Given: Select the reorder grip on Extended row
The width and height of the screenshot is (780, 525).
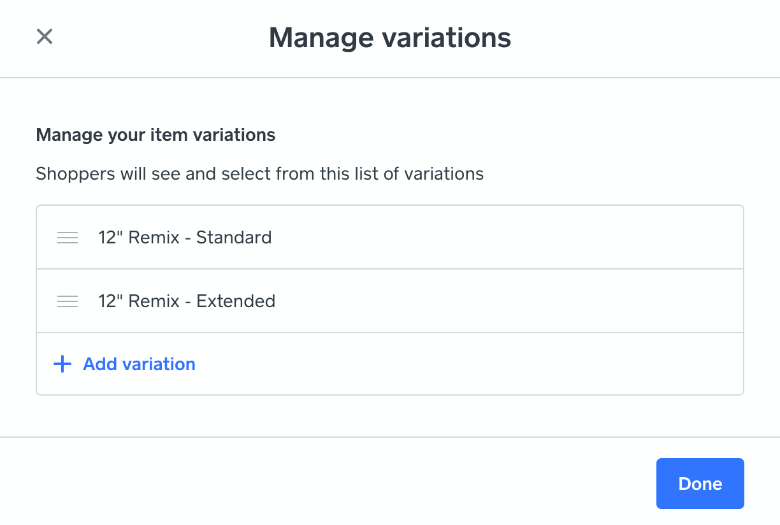Looking at the screenshot, I should pos(68,301).
